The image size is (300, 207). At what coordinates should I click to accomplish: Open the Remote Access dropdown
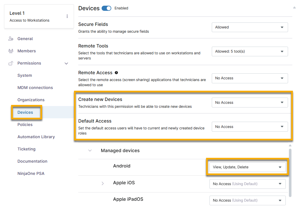250,78
